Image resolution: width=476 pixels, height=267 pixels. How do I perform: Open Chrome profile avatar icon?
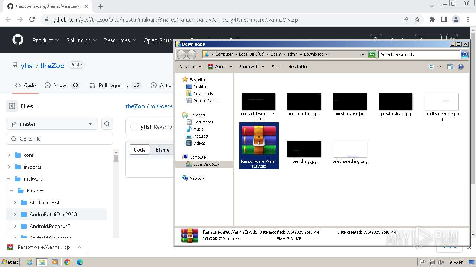pos(456,19)
